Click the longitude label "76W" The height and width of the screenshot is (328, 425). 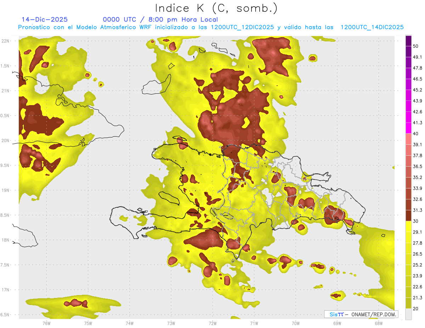[46, 323]
